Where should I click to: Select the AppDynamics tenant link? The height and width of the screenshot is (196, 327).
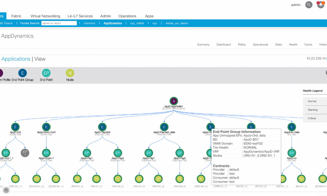coord(113,23)
